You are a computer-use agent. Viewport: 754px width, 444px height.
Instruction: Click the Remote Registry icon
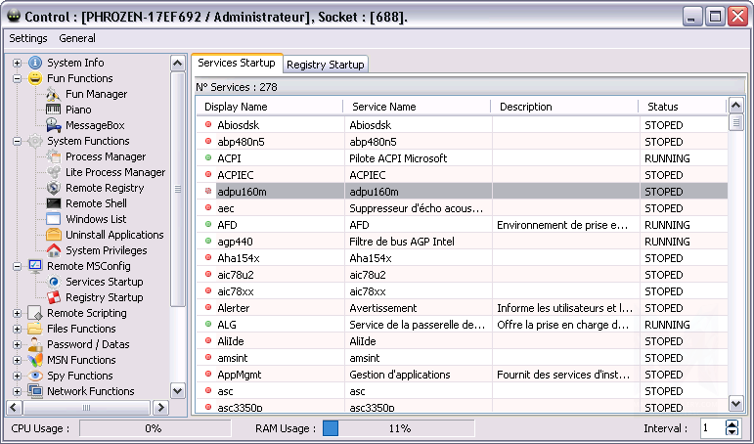click(54, 188)
